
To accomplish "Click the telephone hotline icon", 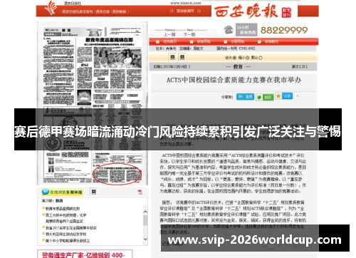I will pyautogui.click(x=229, y=30).
